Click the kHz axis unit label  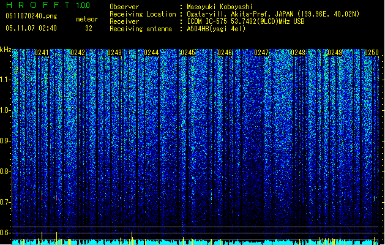[x=6, y=50]
